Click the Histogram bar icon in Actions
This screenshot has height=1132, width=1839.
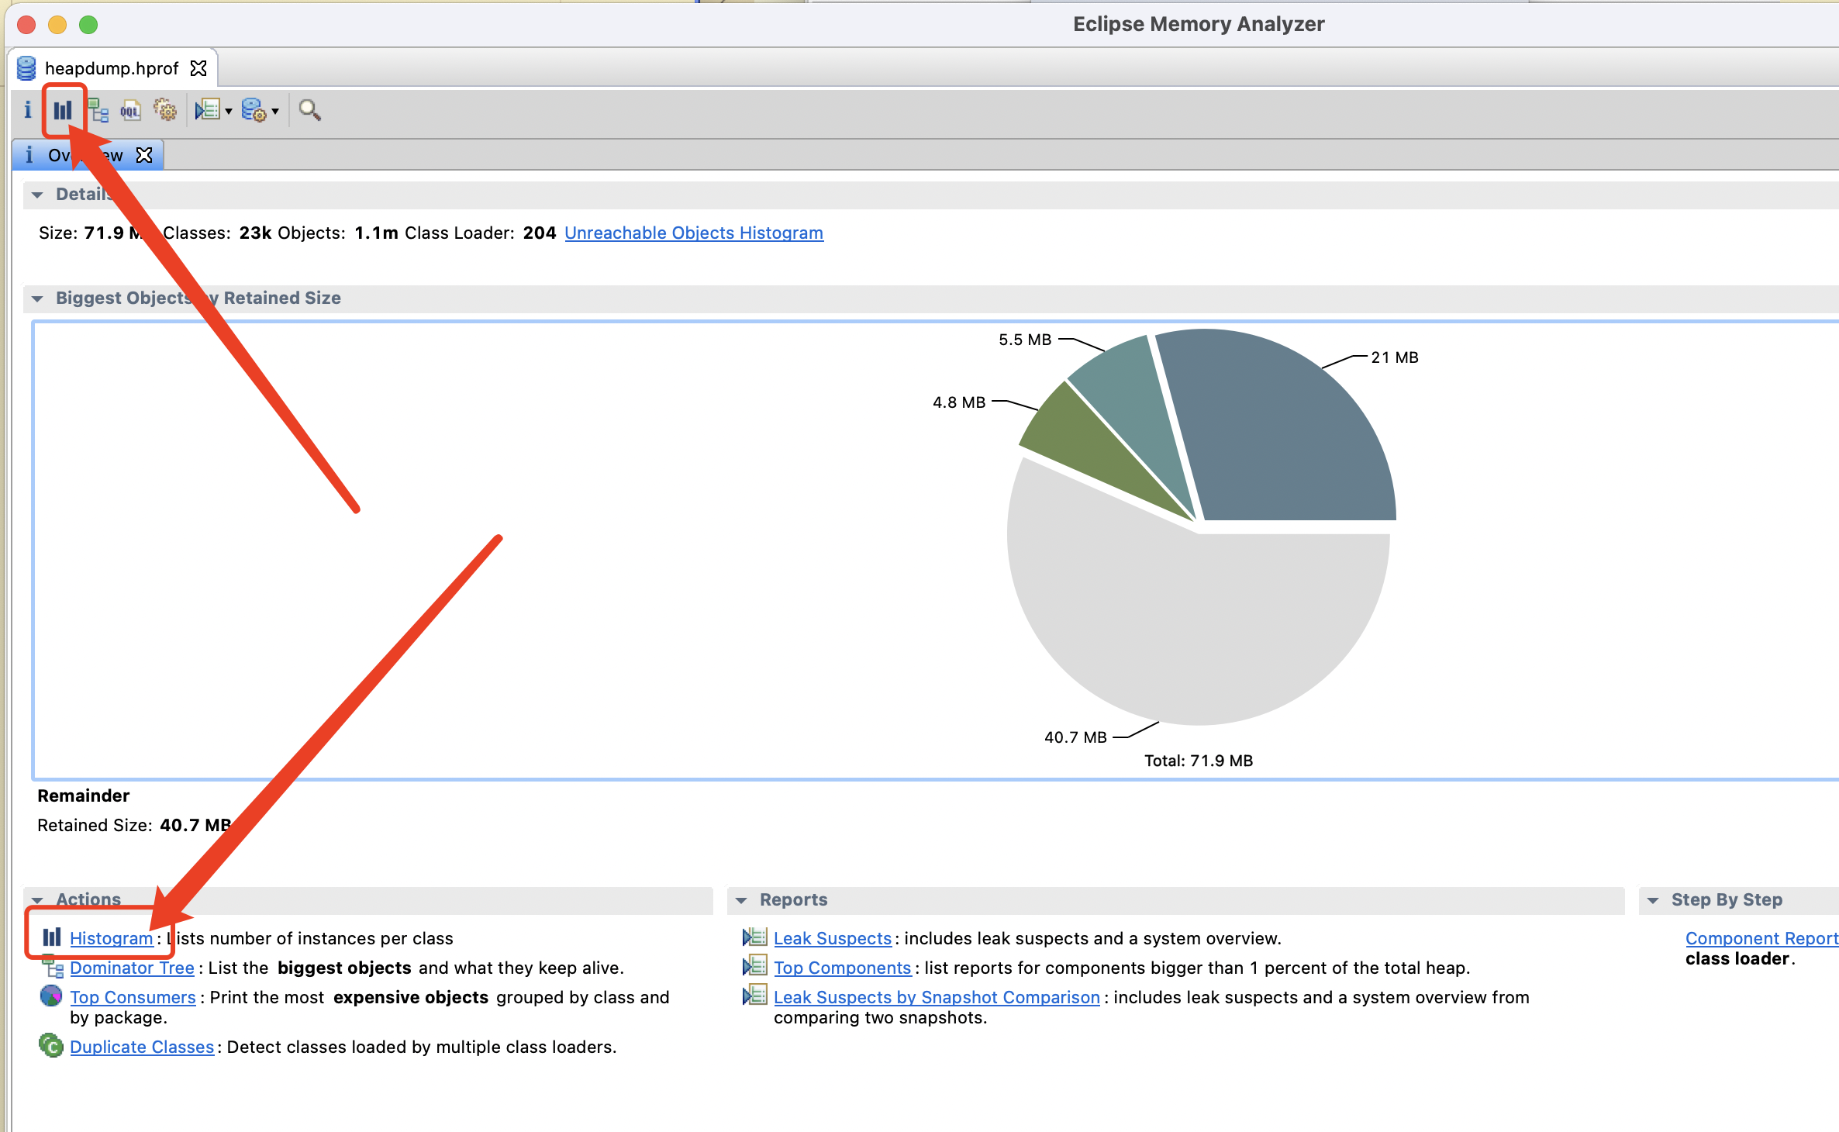click(x=51, y=937)
